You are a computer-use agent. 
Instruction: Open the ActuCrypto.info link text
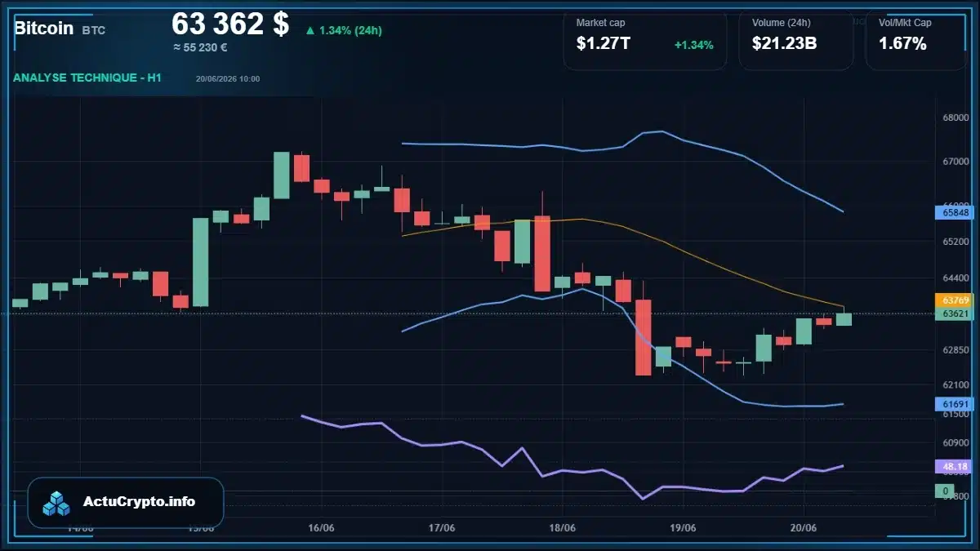[140, 502]
